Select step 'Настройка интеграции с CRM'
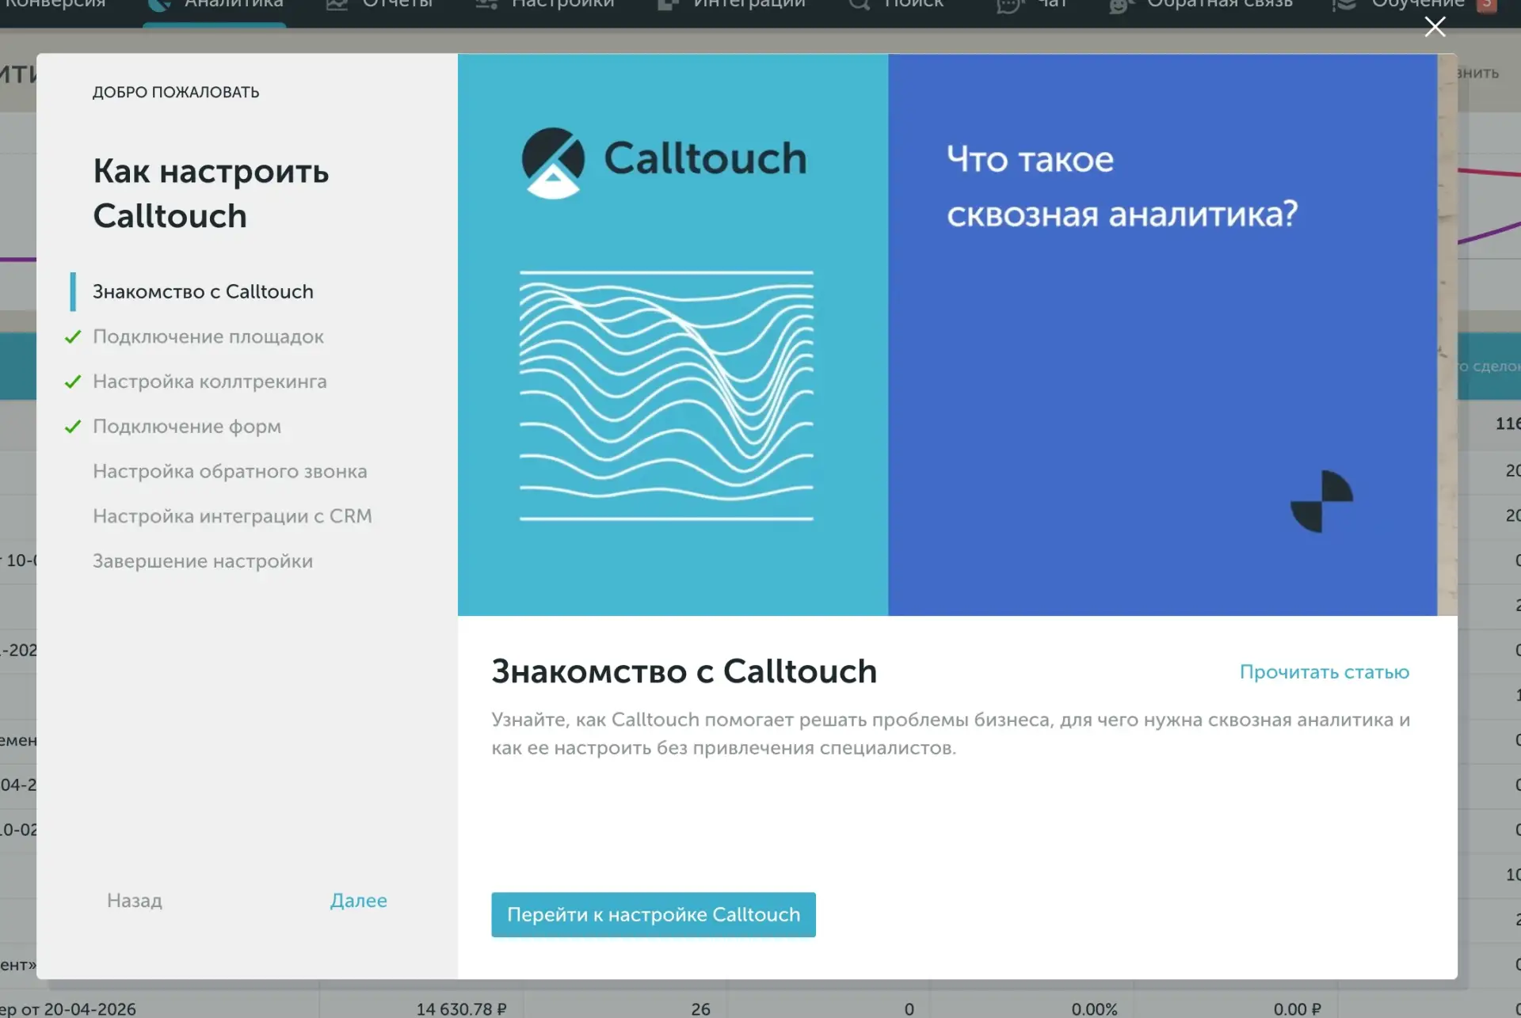1521x1018 pixels. point(232,516)
